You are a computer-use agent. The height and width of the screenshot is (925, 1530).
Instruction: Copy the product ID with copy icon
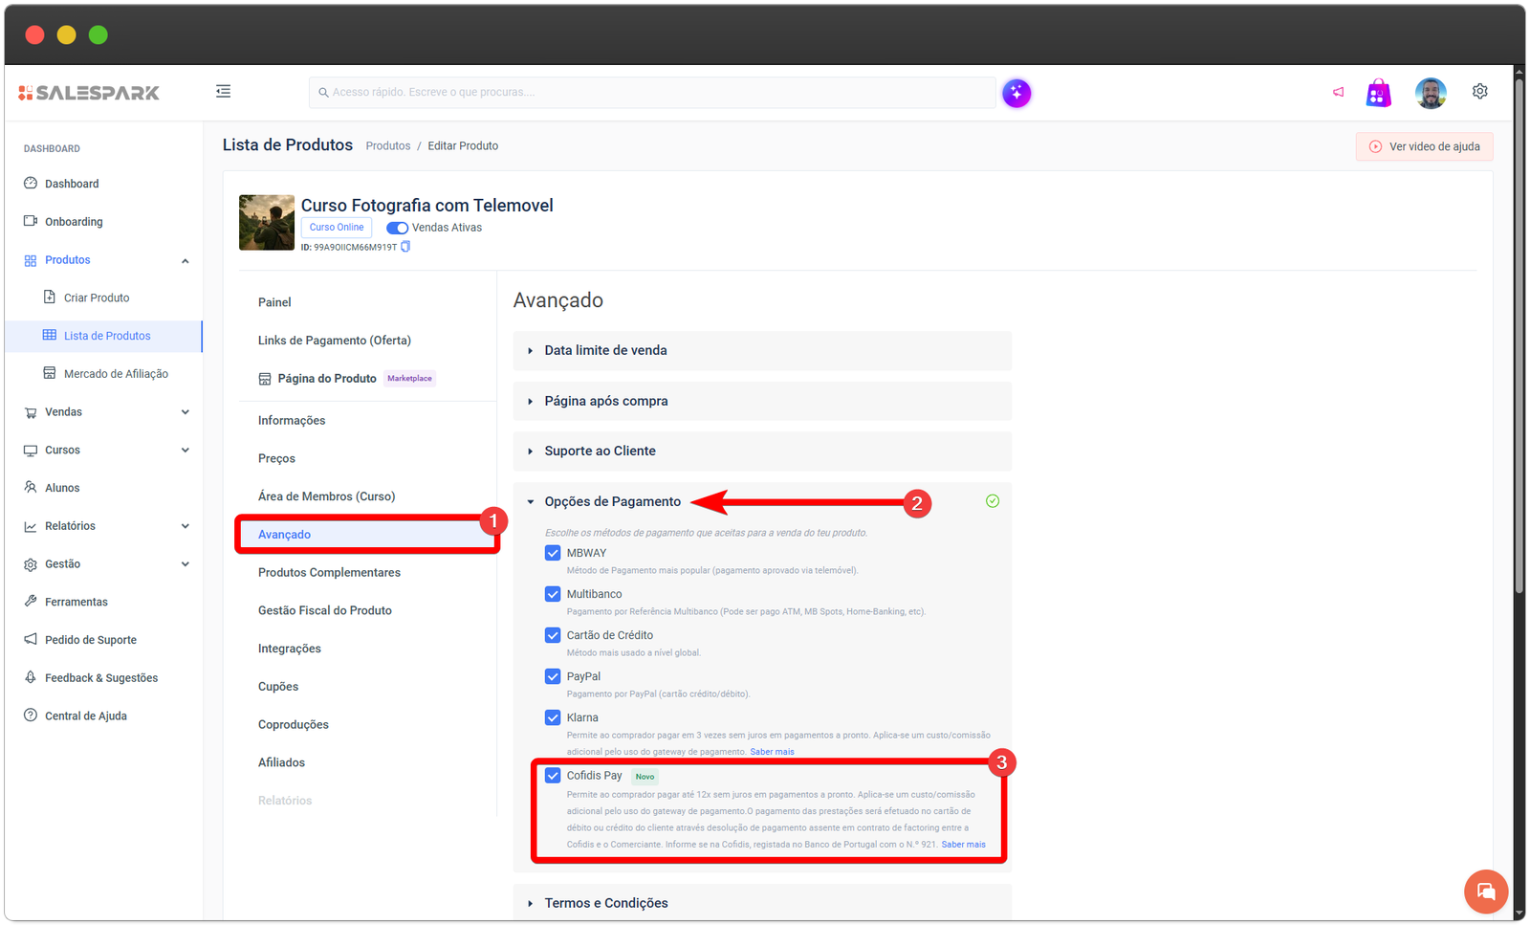point(405,247)
